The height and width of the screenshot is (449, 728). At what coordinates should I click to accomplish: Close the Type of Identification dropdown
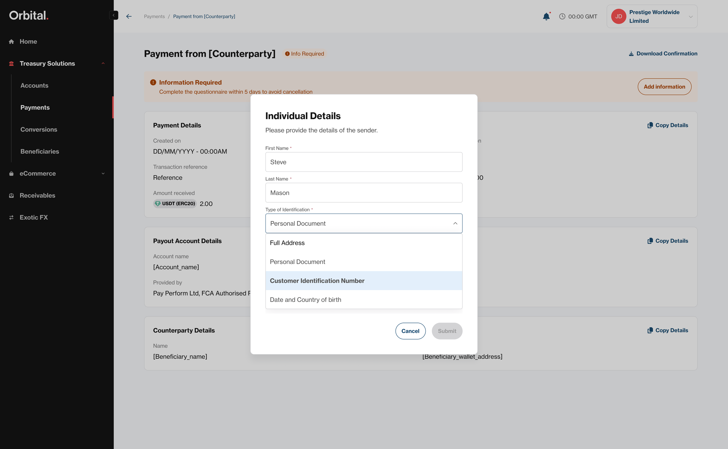[x=455, y=223]
